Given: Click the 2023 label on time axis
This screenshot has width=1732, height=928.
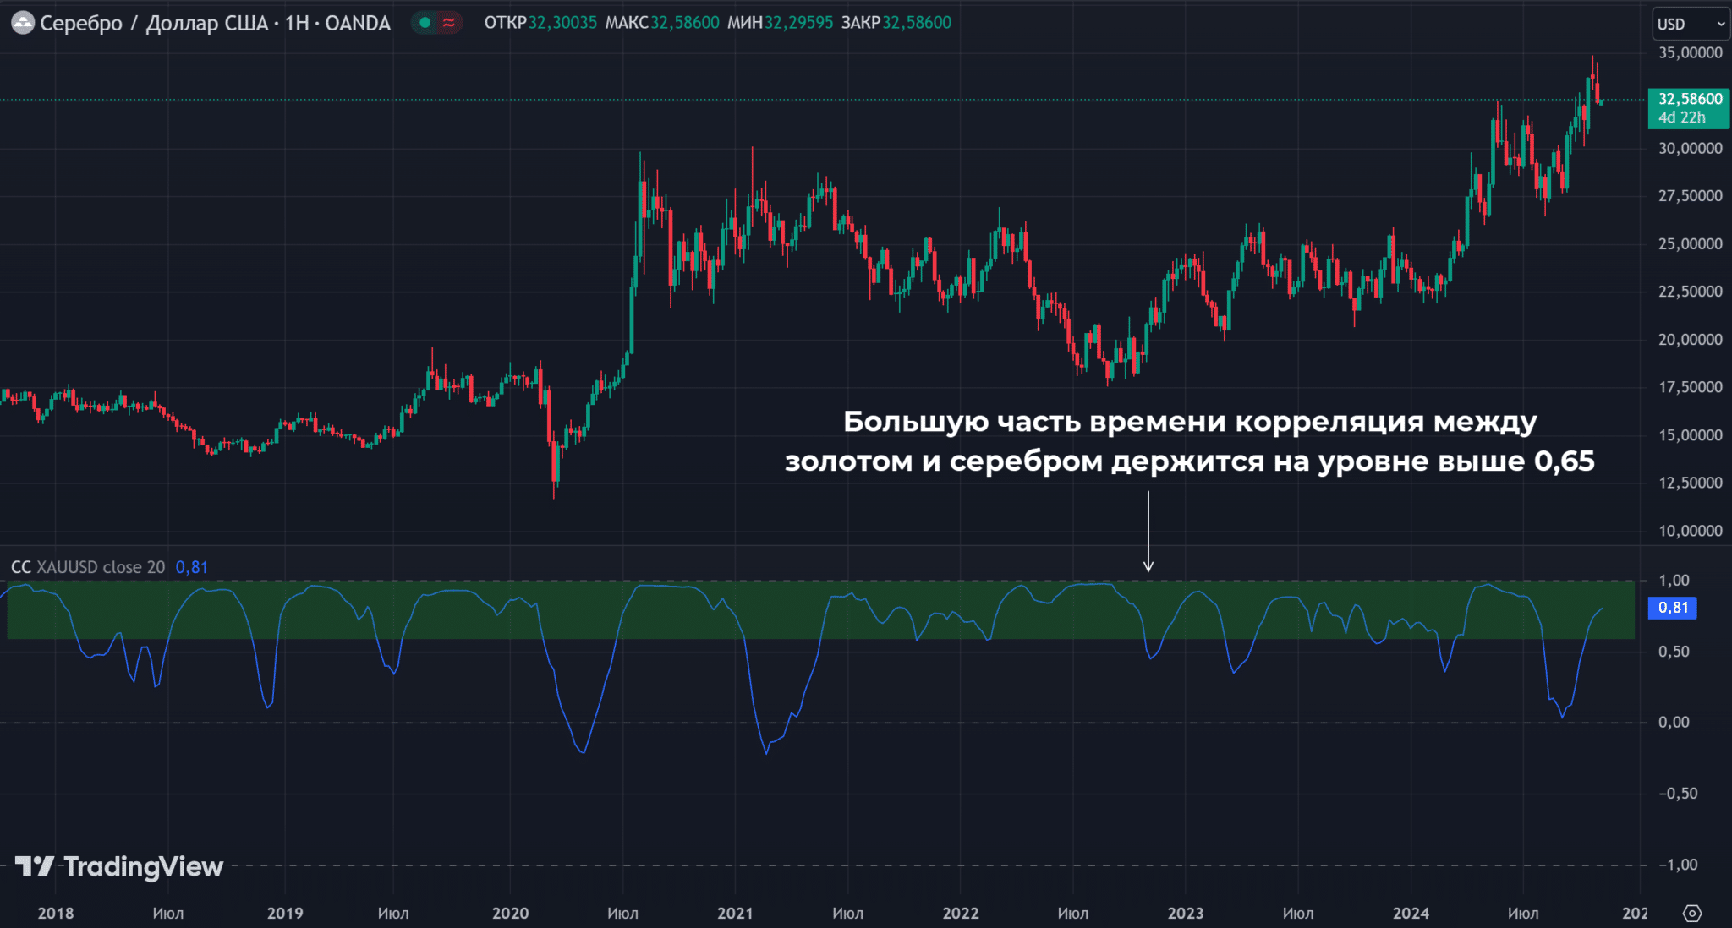Looking at the screenshot, I should click(1185, 913).
